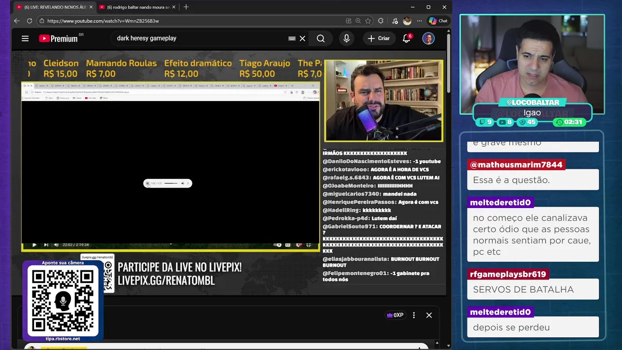This screenshot has width=622, height=350.
Task: Click chat user @miguelcarlos7340
Action: coord(351,194)
